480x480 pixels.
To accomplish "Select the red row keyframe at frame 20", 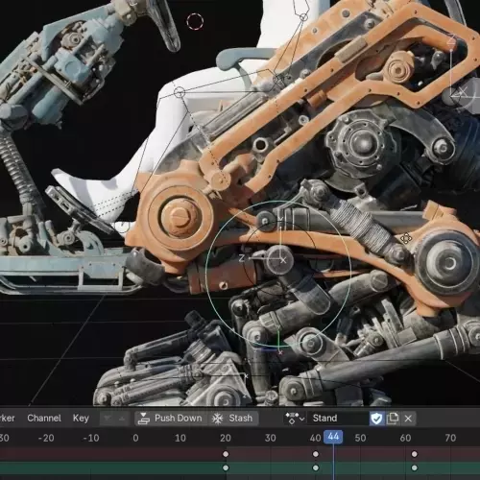I will point(226,454).
